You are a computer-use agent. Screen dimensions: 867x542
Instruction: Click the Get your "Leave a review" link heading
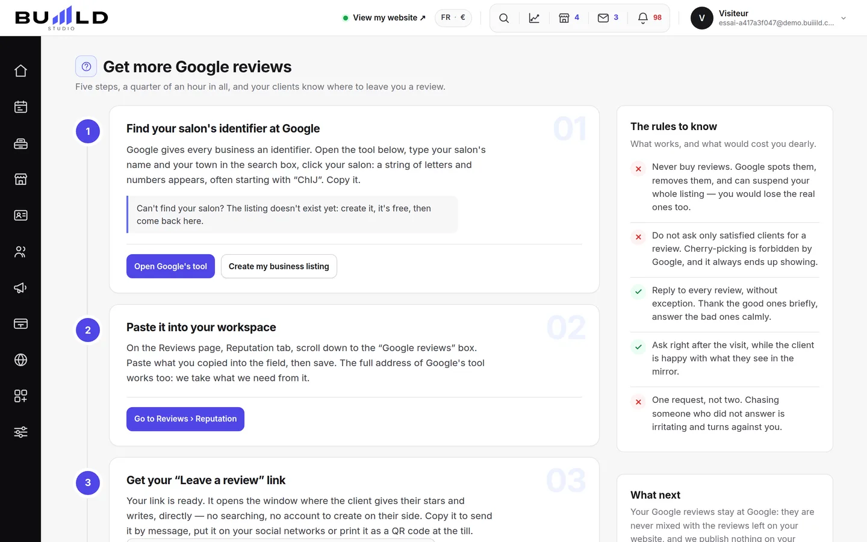[206, 481]
